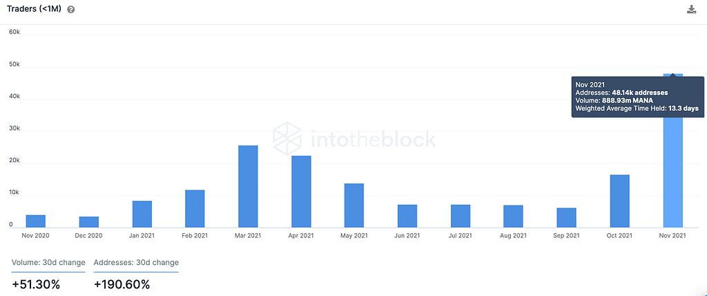Click the Jan 2021 bar
The image size is (707, 296).
pos(142,214)
